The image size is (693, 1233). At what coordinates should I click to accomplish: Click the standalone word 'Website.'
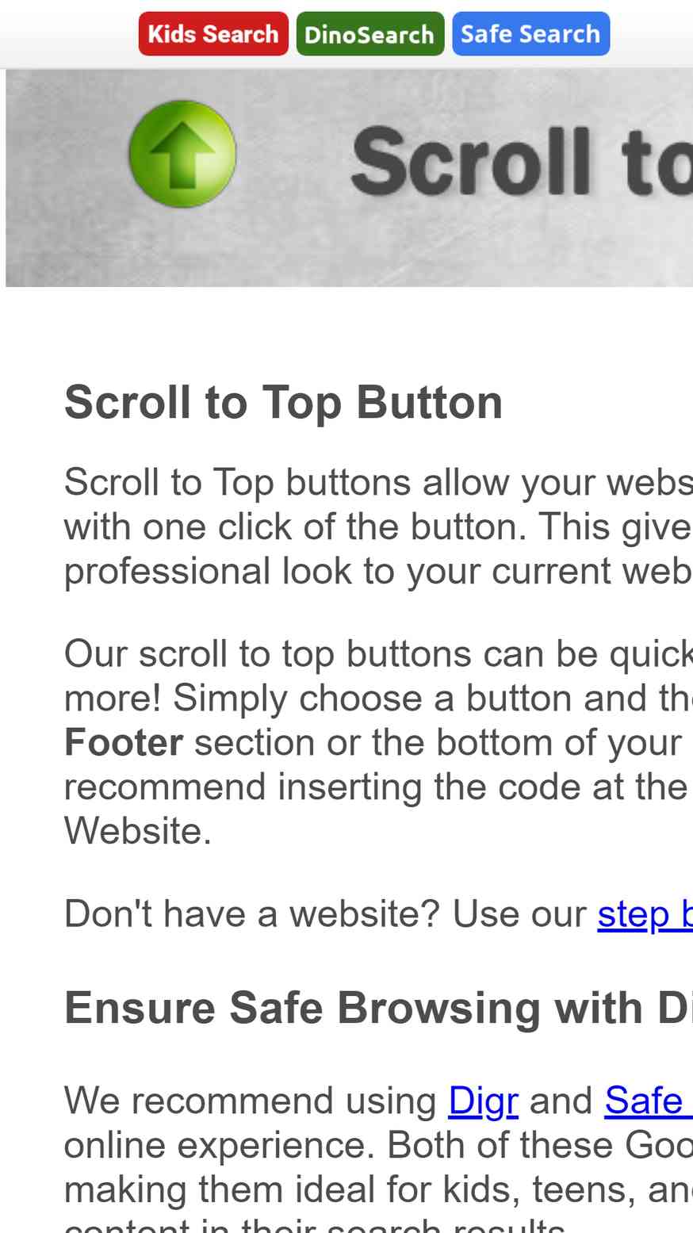click(138, 831)
